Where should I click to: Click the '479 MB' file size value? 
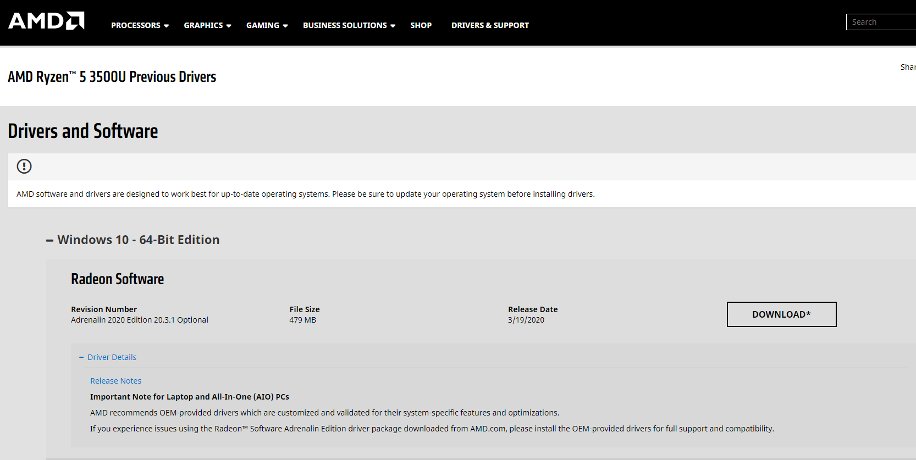click(302, 320)
